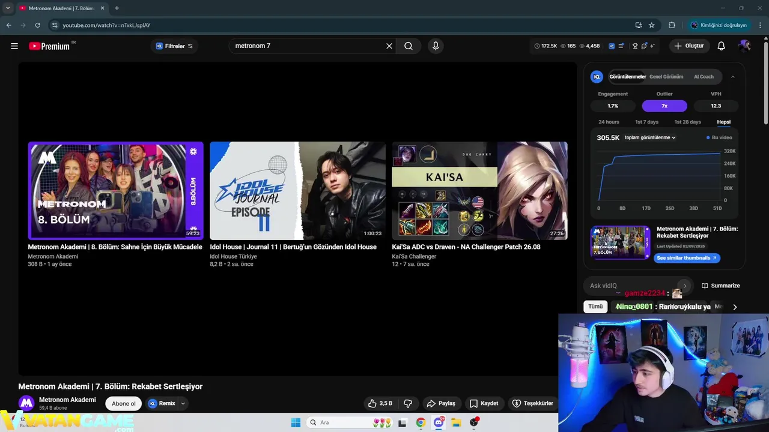Image resolution: width=769 pixels, height=432 pixels.
Task: Open vidIQ sparkle AI icon
Action: [x=652, y=46]
